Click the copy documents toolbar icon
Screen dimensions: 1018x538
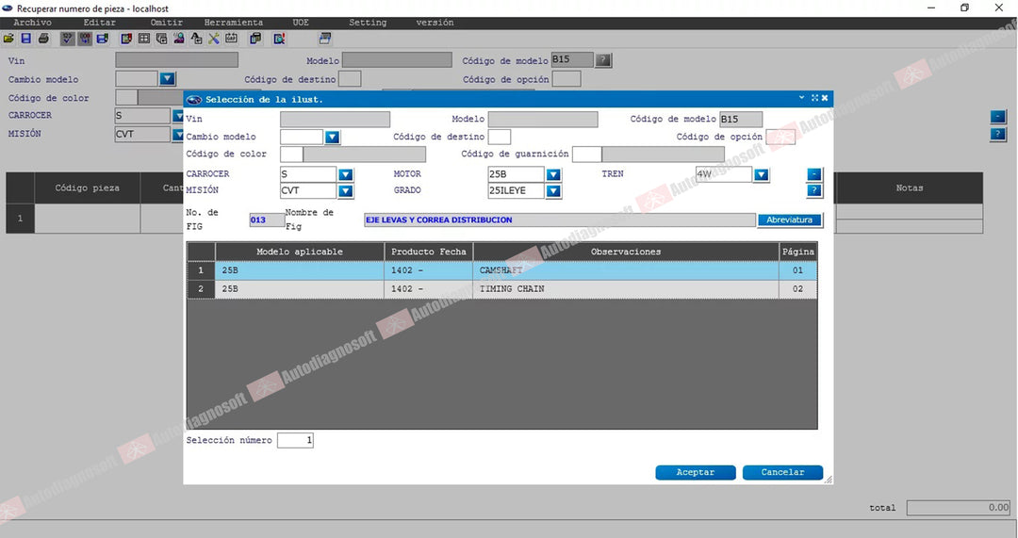point(255,39)
